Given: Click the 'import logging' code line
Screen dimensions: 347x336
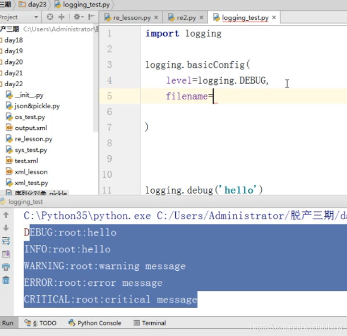Looking at the screenshot, I should point(183,34).
